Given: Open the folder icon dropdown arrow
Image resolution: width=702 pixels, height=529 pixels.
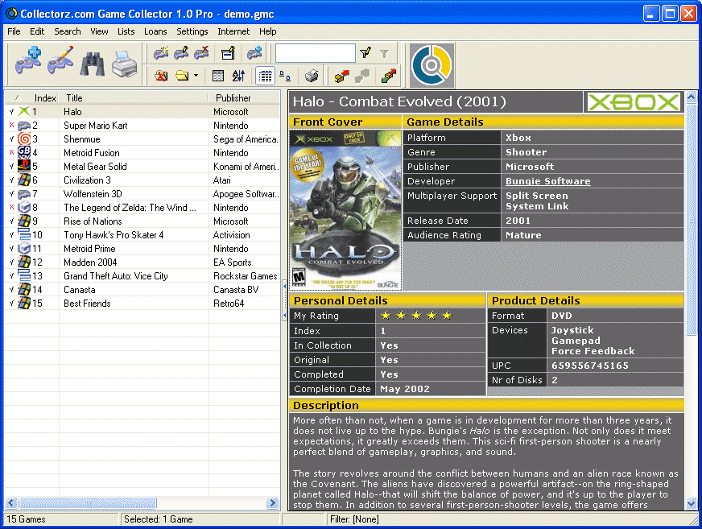Looking at the screenshot, I should coord(196,76).
